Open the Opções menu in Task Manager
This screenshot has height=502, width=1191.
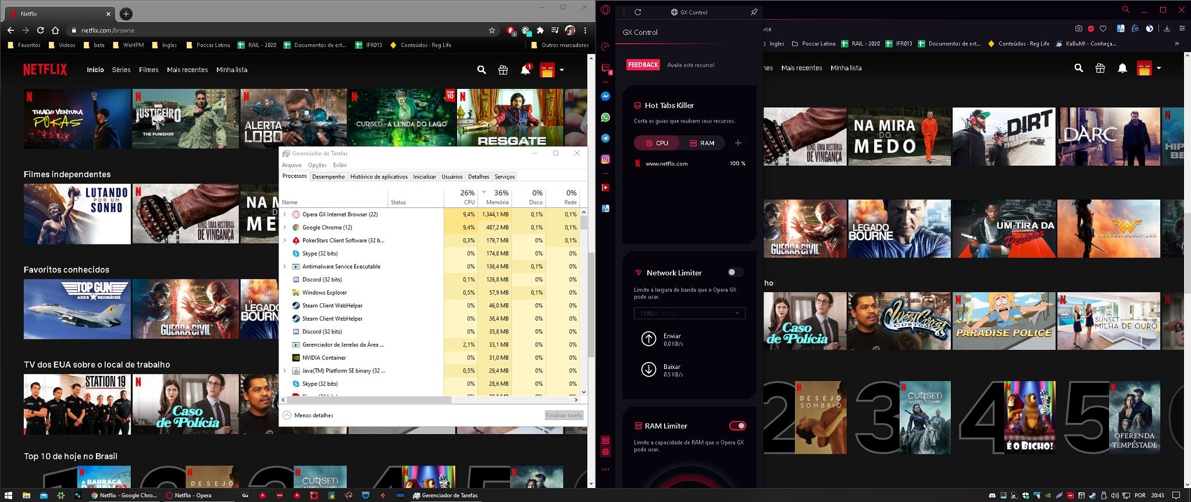point(317,165)
